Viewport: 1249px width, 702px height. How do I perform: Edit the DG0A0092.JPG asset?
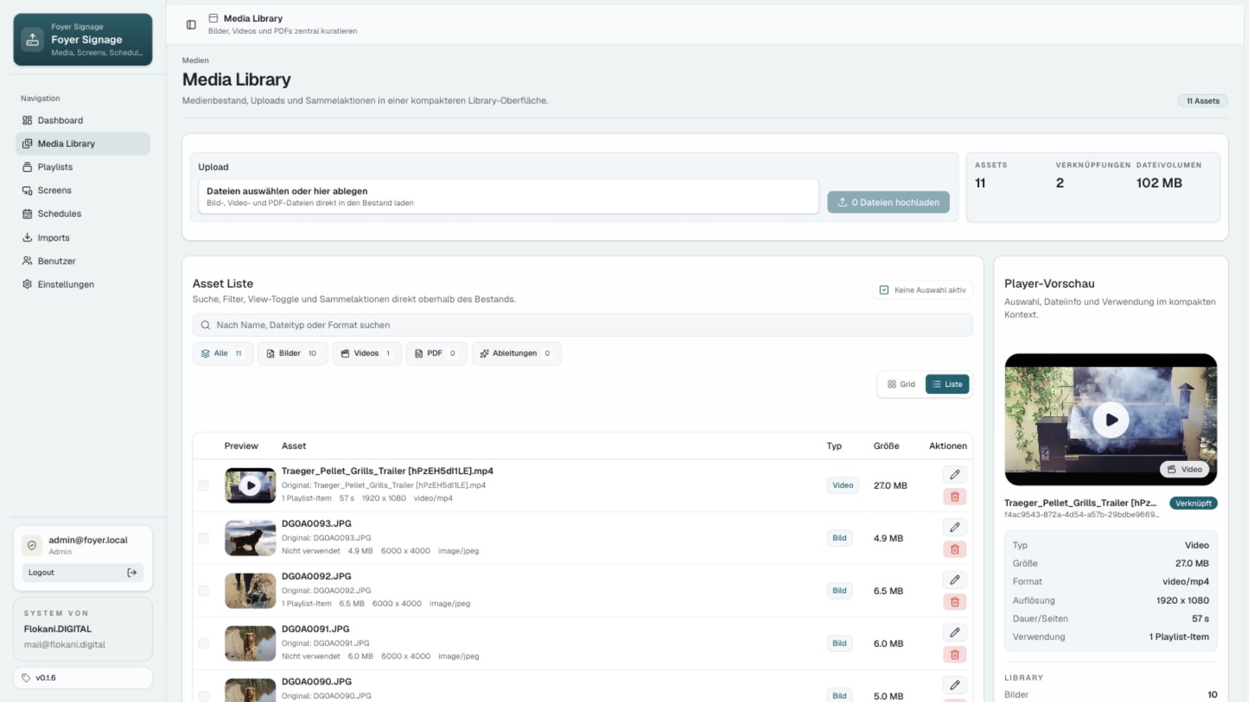pos(954,580)
